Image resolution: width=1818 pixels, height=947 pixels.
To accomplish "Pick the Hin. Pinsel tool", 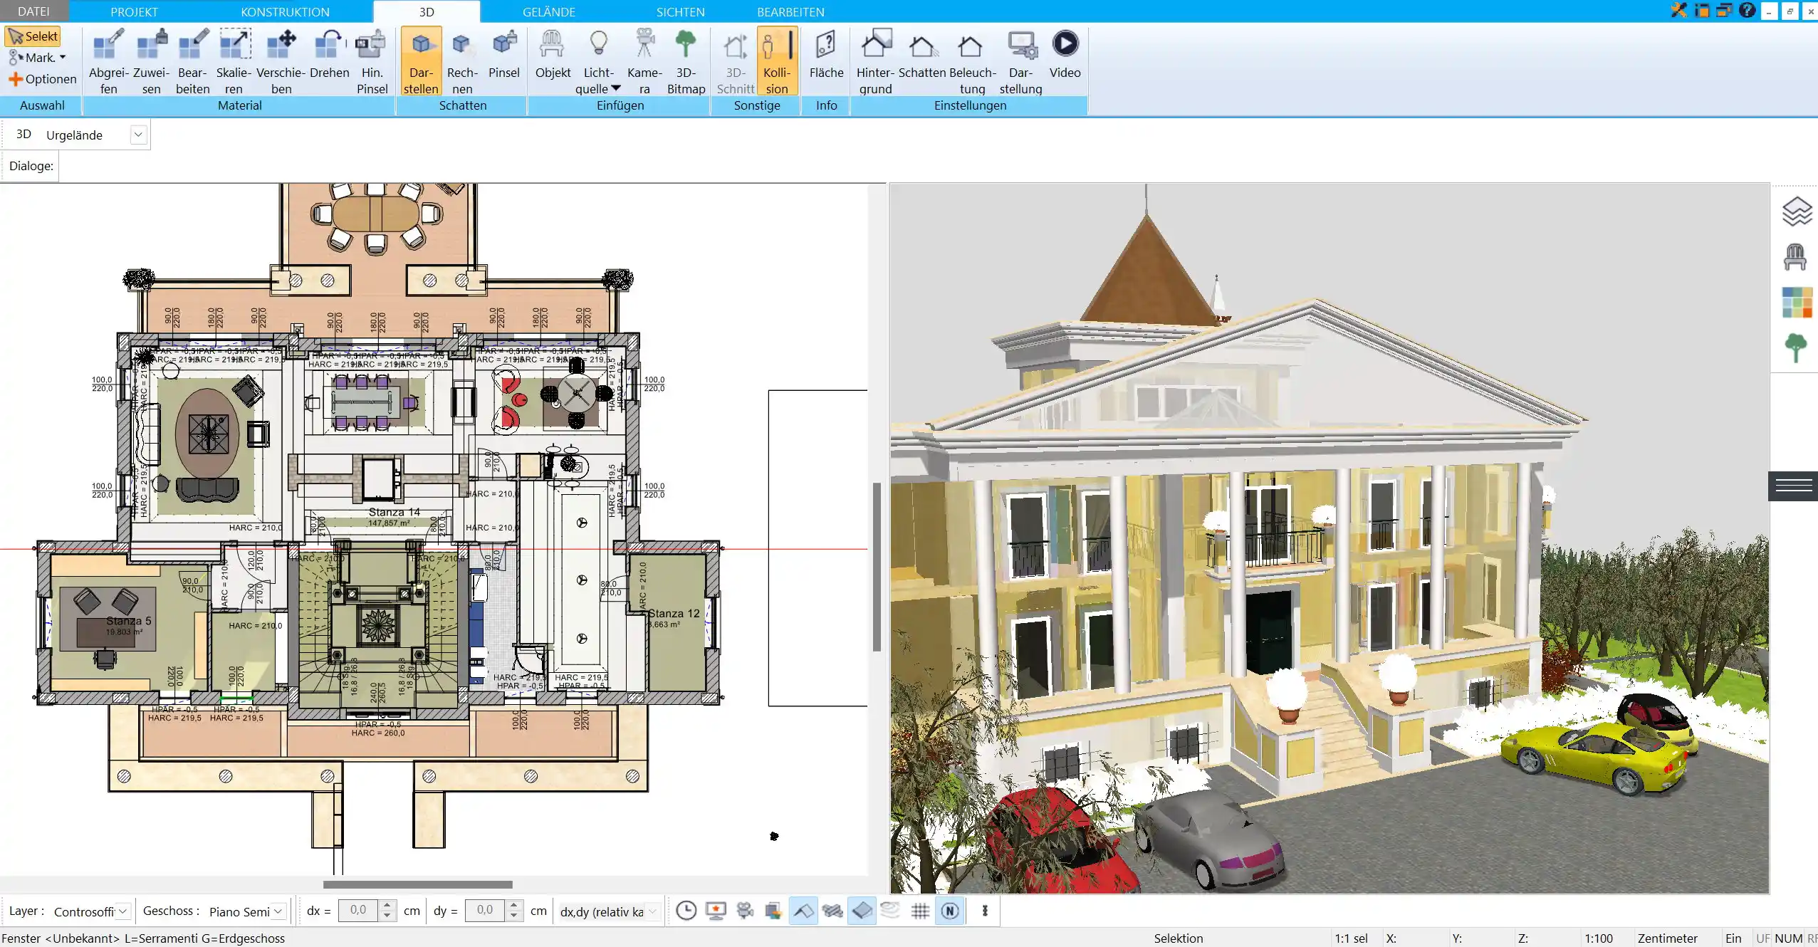I will pyautogui.click(x=372, y=61).
